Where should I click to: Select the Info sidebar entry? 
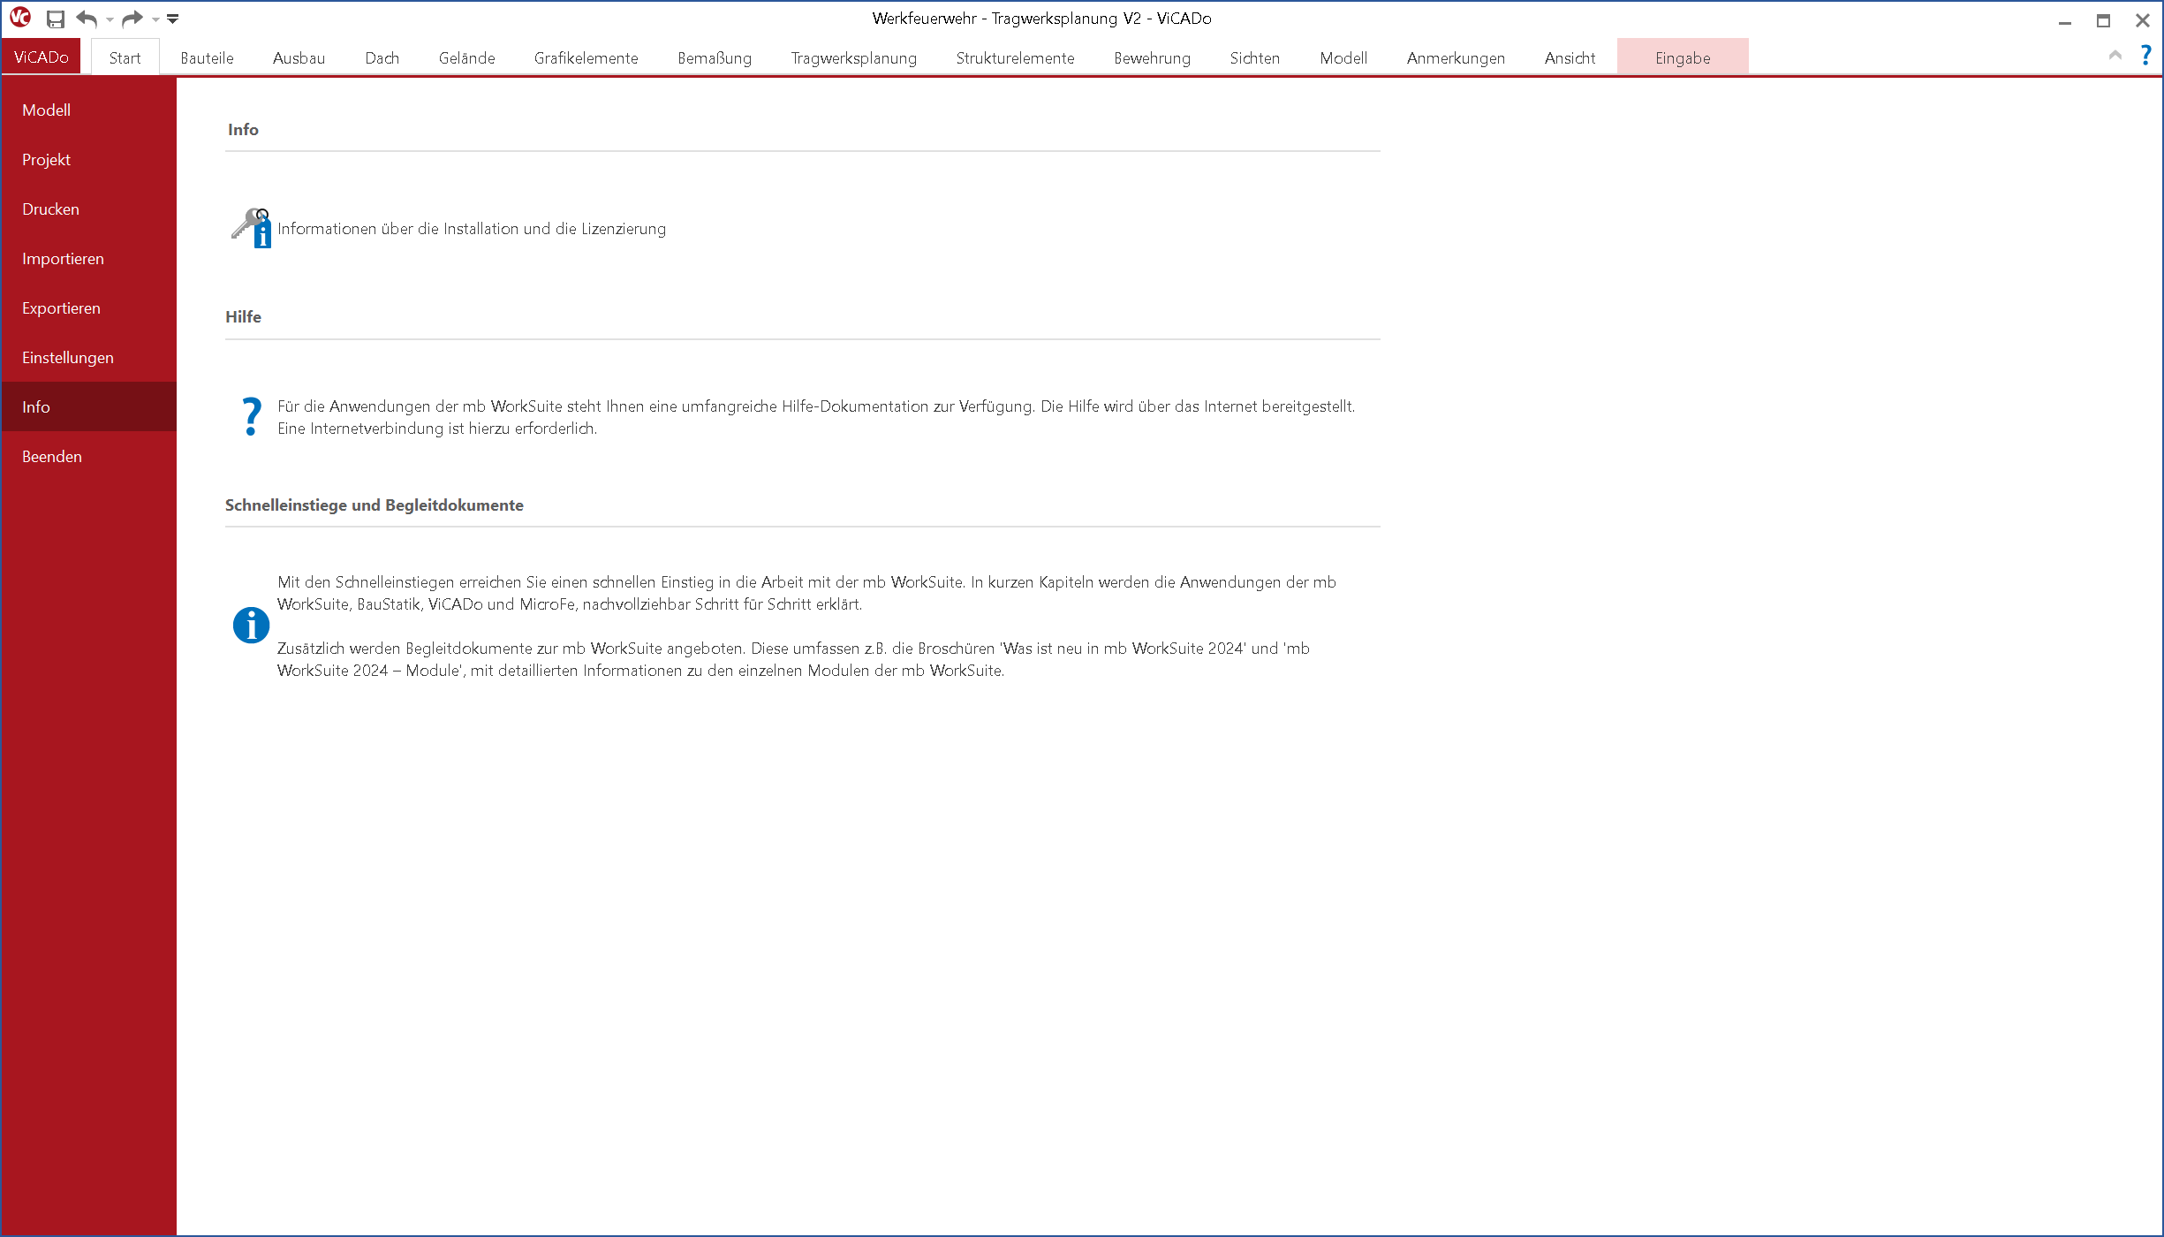tap(88, 406)
